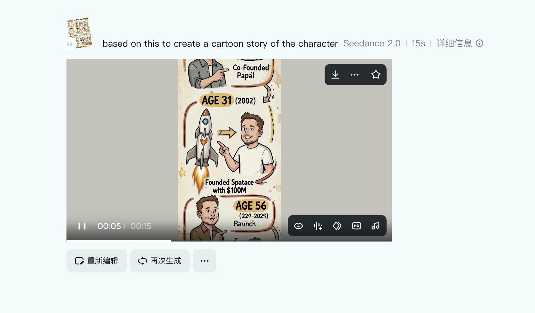
Task: Click the 再次生成 regenerate button
Action: pos(160,261)
